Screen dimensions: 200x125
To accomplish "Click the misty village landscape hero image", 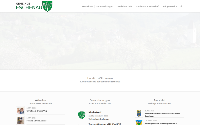I will pyautogui.click(x=100, y=41).
